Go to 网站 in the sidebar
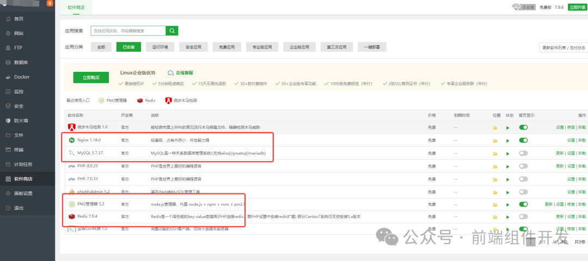 coord(19,33)
